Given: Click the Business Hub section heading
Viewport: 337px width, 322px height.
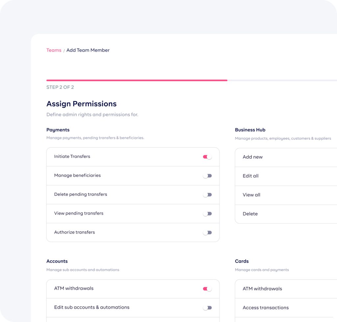Looking at the screenshot, I should (x=250, y=130).
